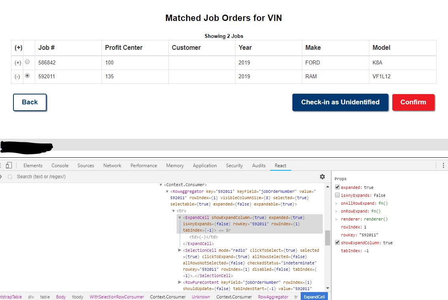The height and width of the screenshot is (300, 448).
Task: Toggle the expanded prop checkbox
Action: click(x=337, y=187)
